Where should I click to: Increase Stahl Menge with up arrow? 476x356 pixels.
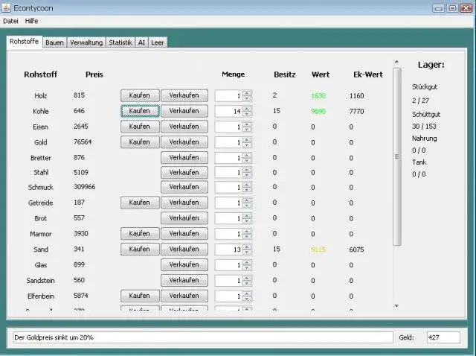247,171
